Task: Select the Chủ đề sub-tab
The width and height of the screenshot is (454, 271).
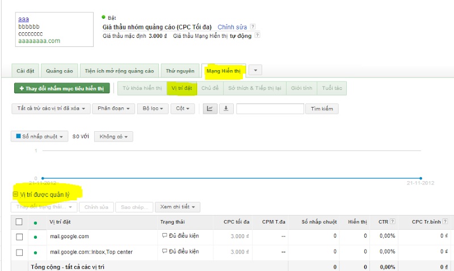Action: point(210,88)
